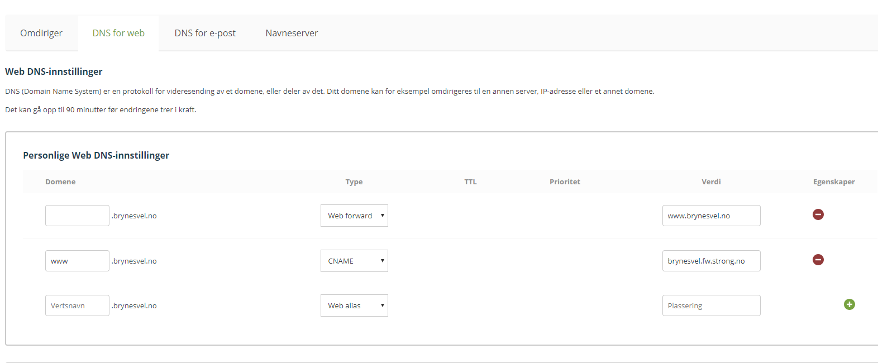
Task: Click the Type column header
Action: pyautogui.click(x=354, y=181)
